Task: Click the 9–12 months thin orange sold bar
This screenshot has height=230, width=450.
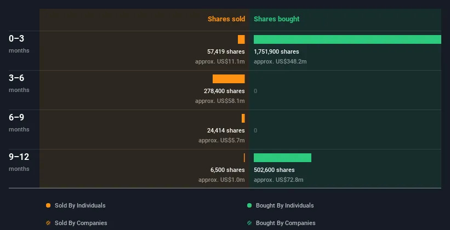Action: [x=244, y=158]
